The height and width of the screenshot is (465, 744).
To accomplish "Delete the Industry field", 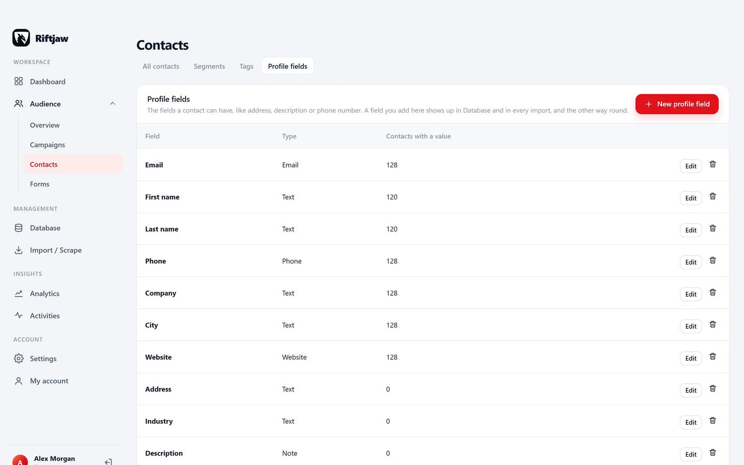I will [712, 420].
